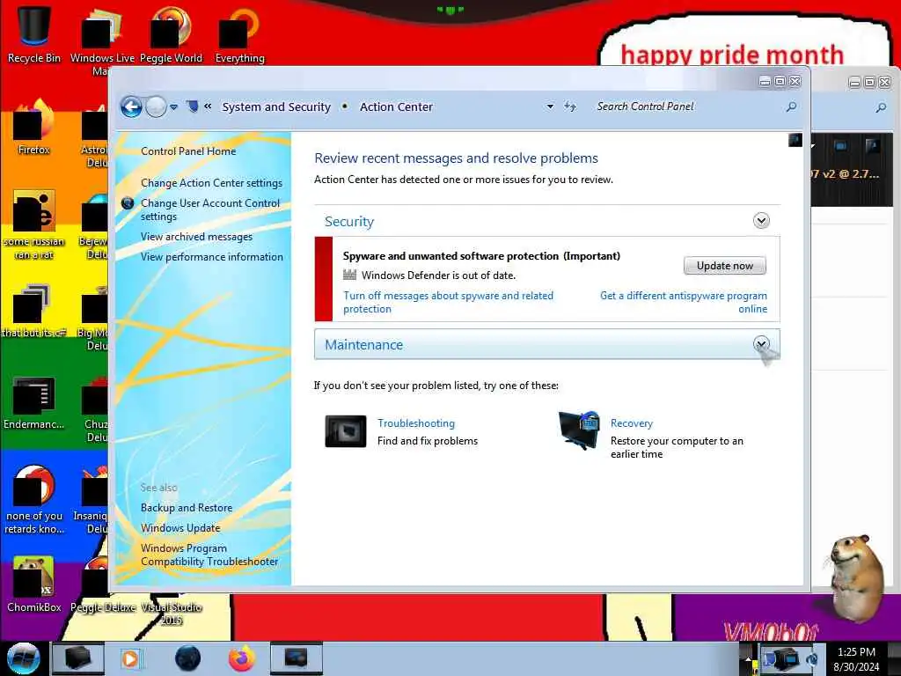901x676 pixels.
Task: Click the Maintenance section heading
Action: coord(363,344)
